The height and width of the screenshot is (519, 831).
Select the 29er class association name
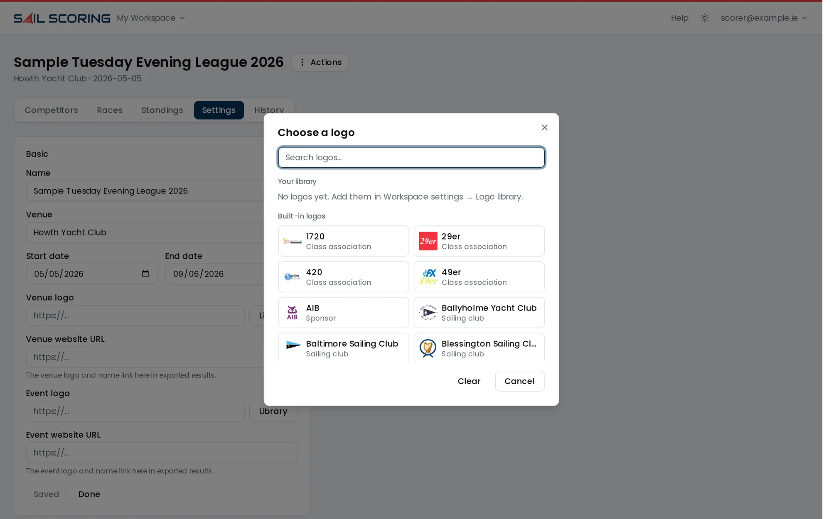tap(451, 236)
